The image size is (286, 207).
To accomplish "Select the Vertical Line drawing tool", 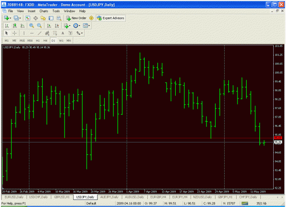I will (24, 33).
